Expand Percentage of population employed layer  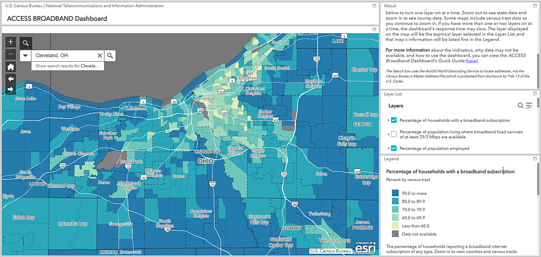click(388, 148)
